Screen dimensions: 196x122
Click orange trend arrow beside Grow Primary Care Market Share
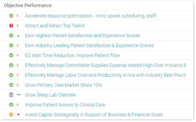coord(18,85)
